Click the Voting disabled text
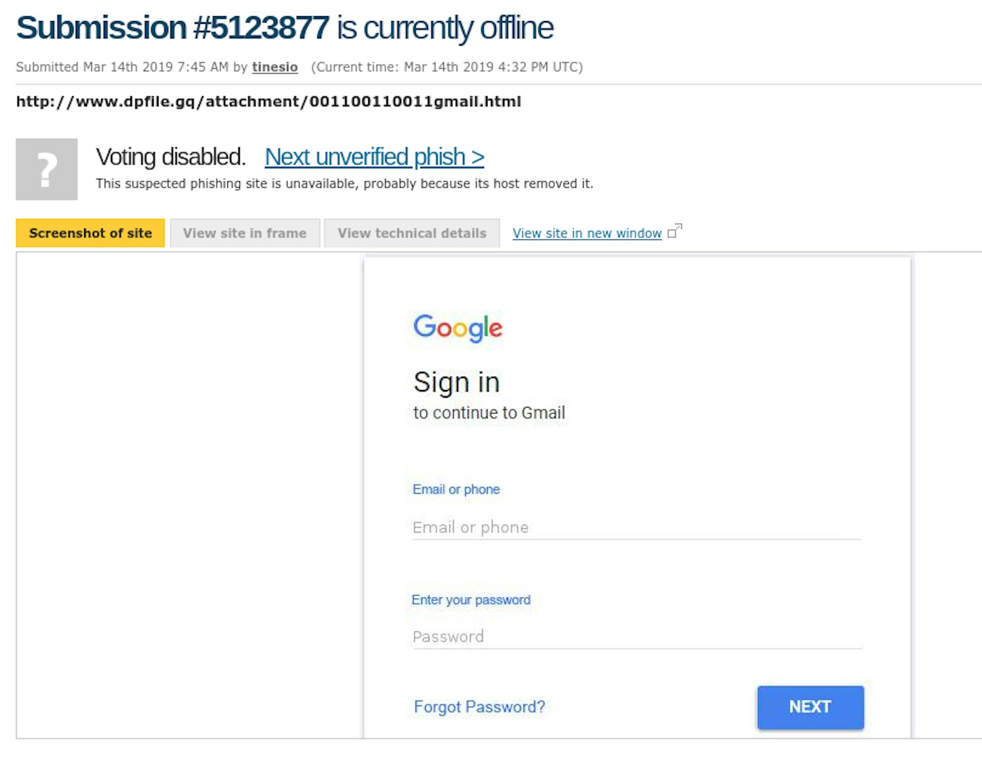 pos(170,157)
